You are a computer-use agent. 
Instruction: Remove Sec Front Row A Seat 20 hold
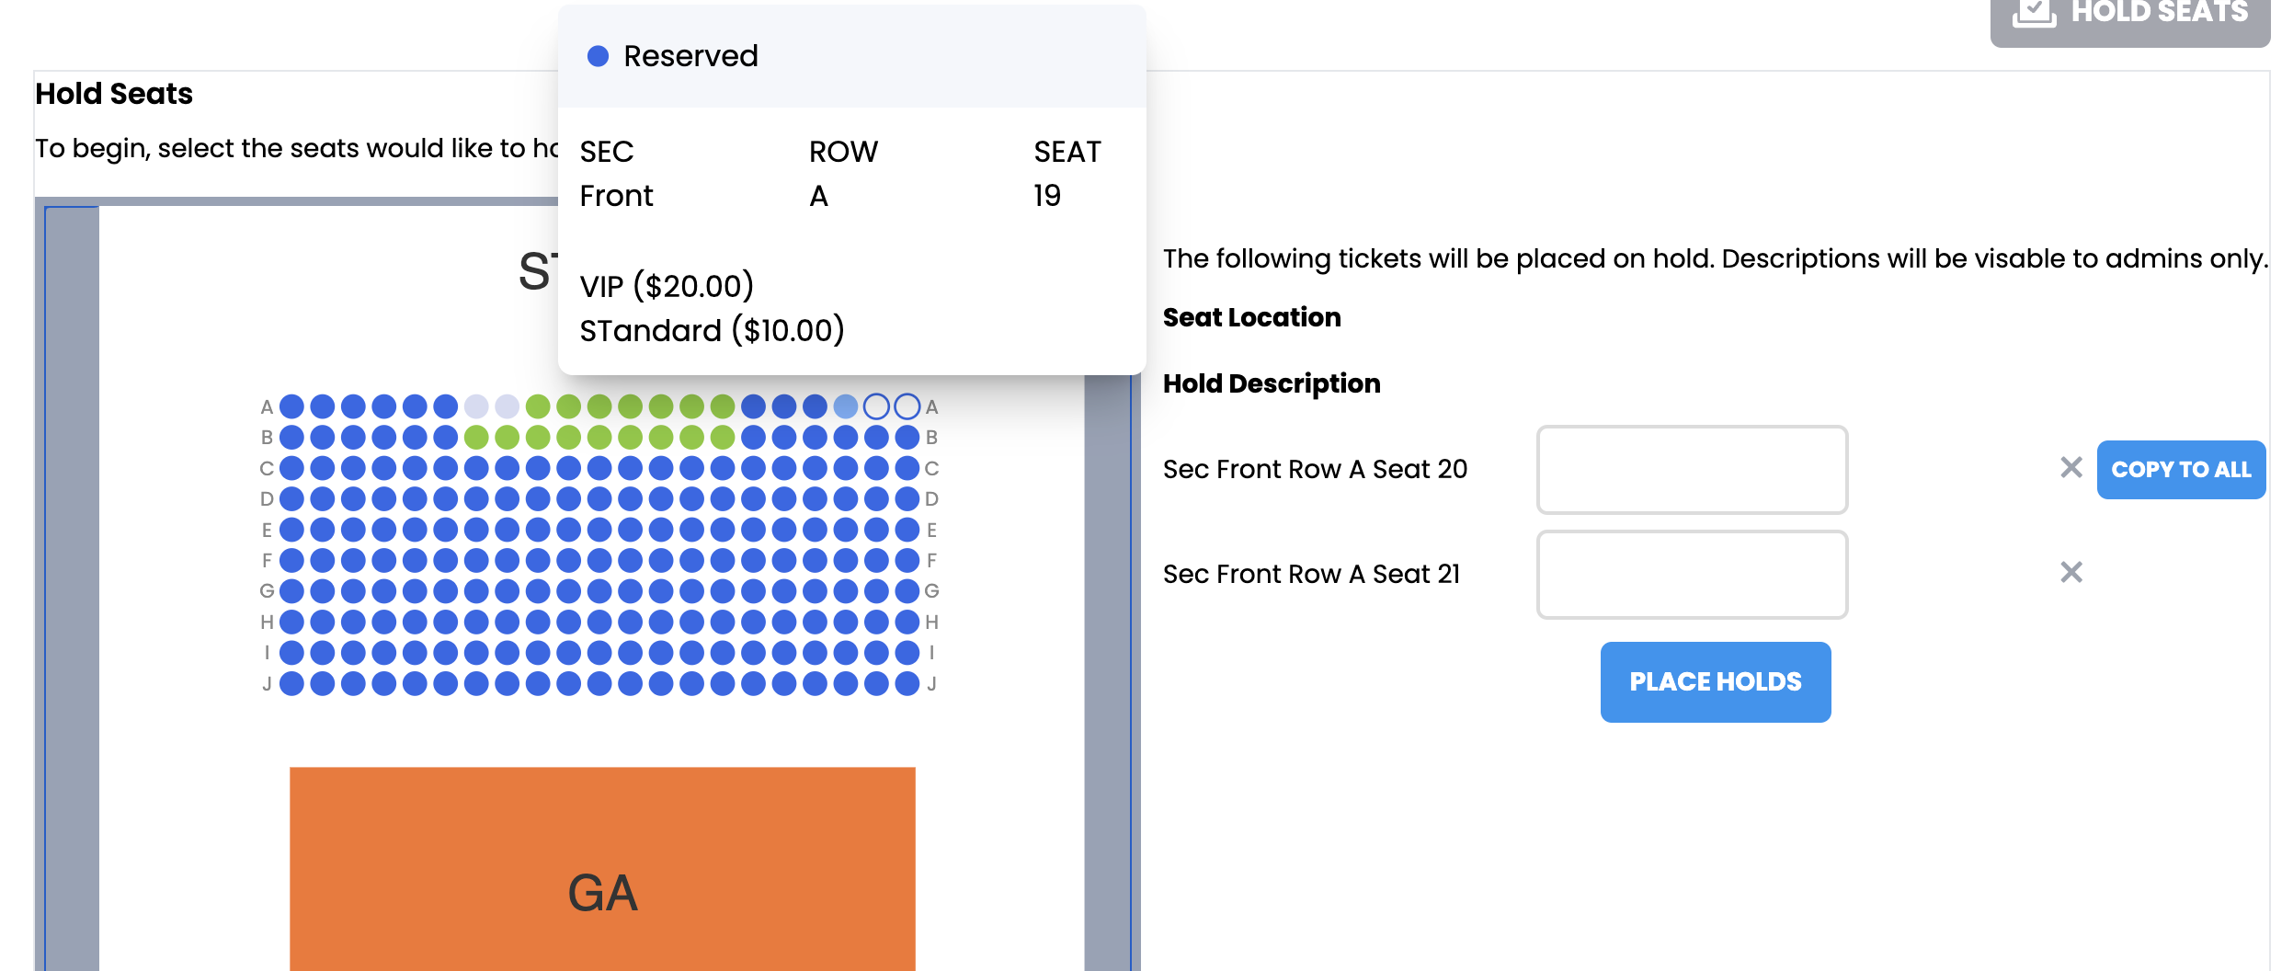[x=2071, y=468]
